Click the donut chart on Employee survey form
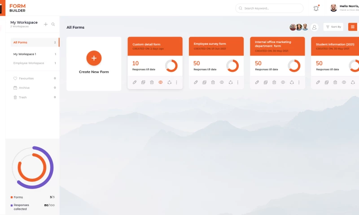This screenshot has height=215, width=359. pos(232,66)
